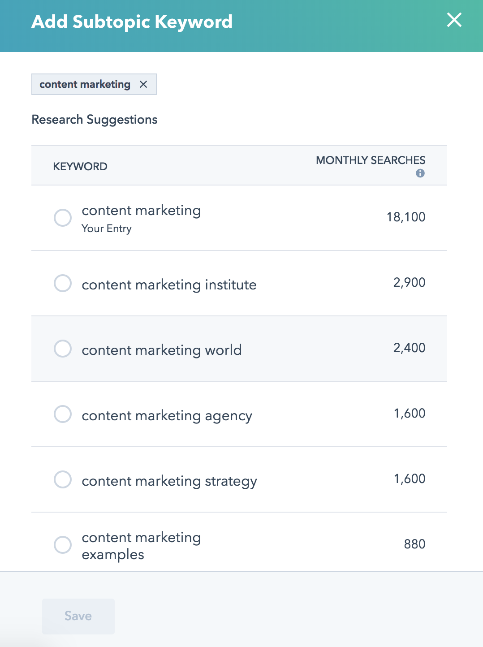483x647 pixels.
Task: Click the Your Entry label
Action: [x=107, y=229]
